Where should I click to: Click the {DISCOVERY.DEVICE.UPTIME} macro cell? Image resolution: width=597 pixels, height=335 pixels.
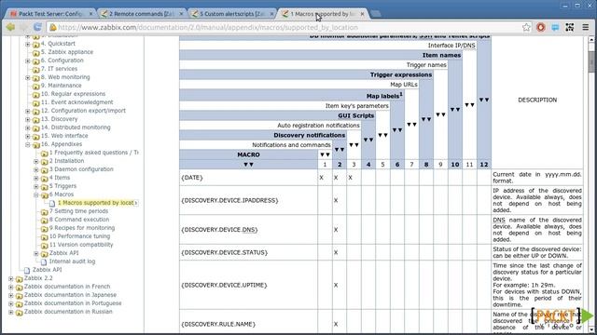pos(249,285)
